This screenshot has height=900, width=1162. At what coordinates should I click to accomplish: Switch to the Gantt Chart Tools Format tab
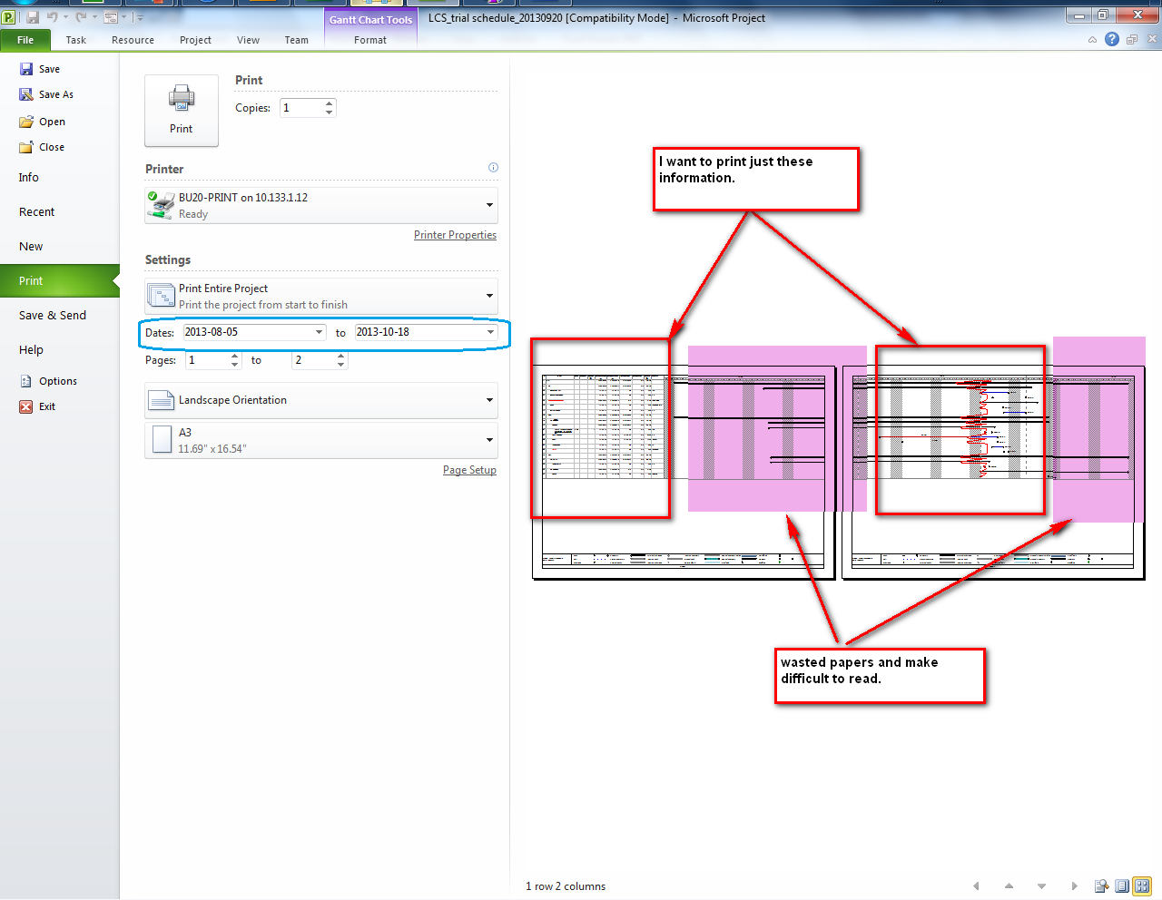tap(369, 40)
